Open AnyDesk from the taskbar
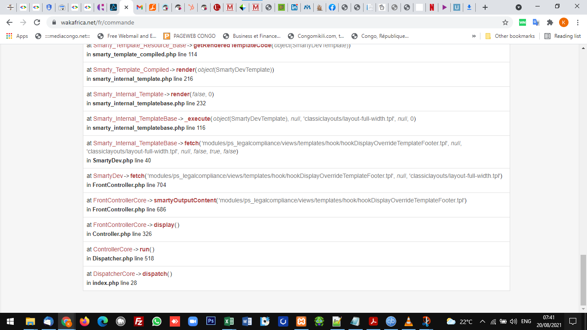The width and height of the screenshot is (587, 330). click(x=175, y=321)
